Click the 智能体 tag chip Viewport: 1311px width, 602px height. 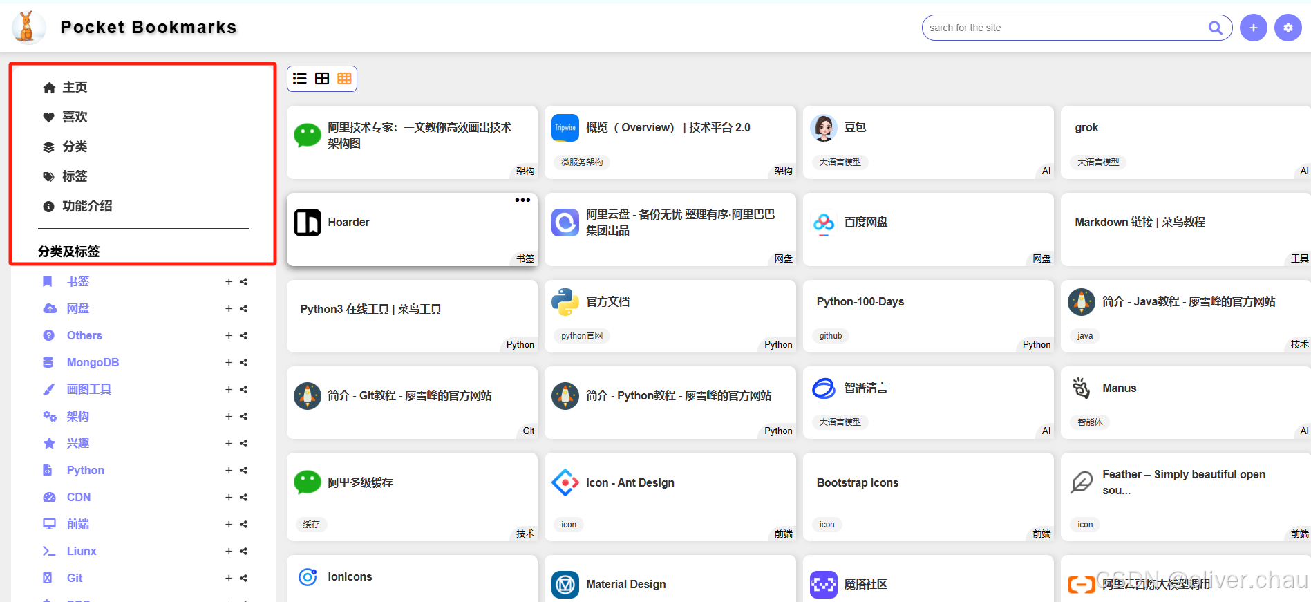(x=1090, y=422)
